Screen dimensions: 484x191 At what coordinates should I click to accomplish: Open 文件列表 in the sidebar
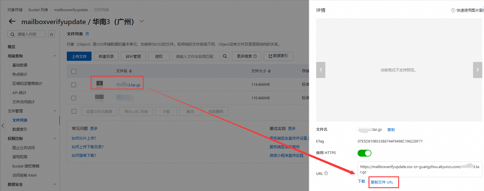coord(20,120)
